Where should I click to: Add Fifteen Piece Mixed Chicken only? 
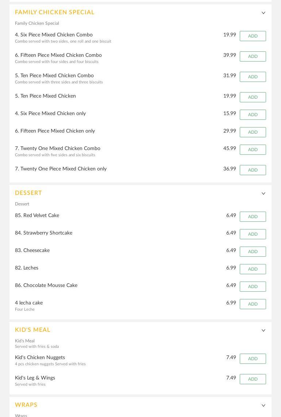[253, 132]
